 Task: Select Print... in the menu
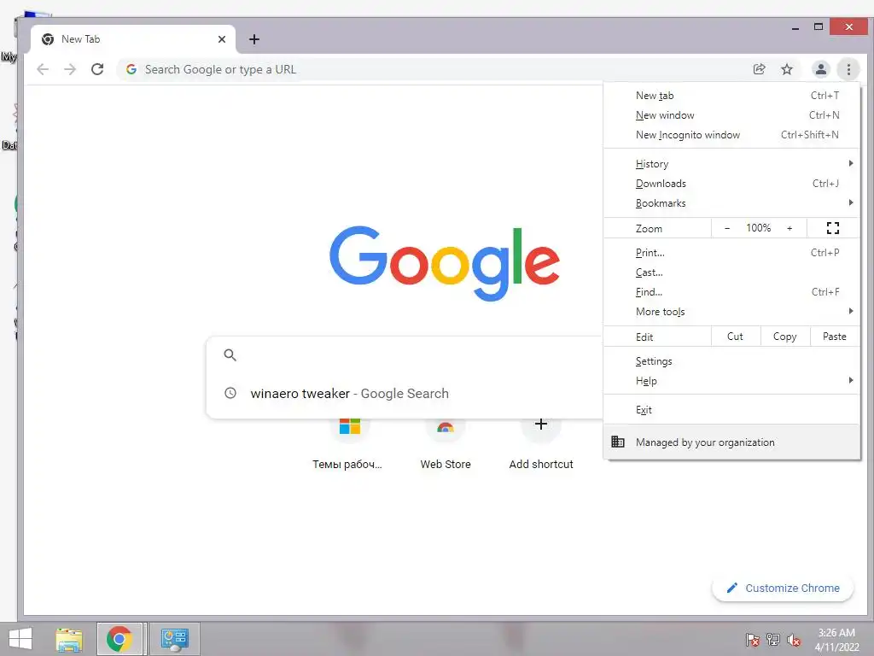coord(731,253)
